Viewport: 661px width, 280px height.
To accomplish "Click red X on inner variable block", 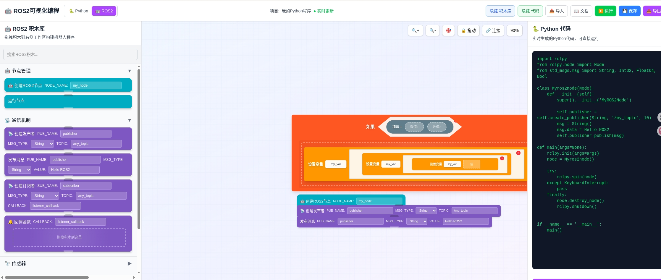I will [x=502, y=158].
